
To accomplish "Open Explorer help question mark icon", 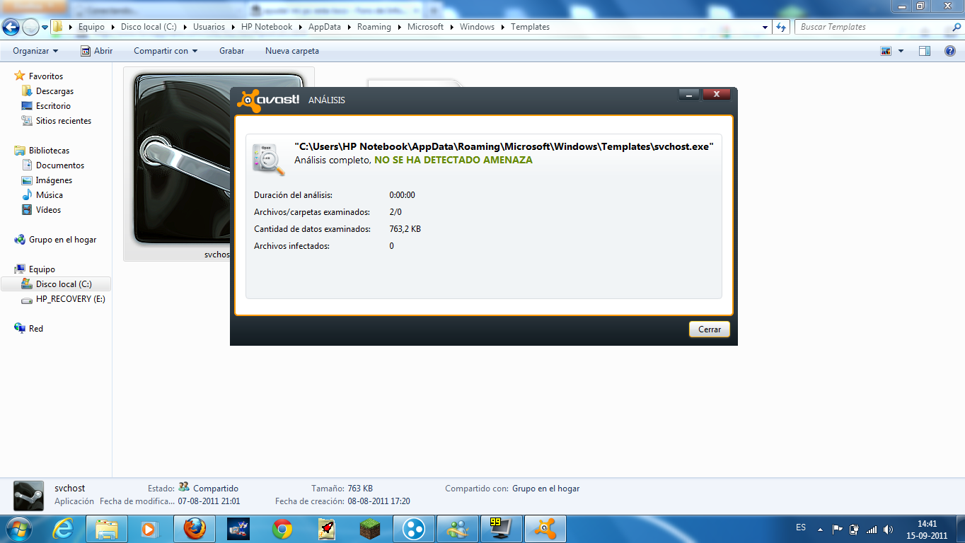I will coord(950,51).
